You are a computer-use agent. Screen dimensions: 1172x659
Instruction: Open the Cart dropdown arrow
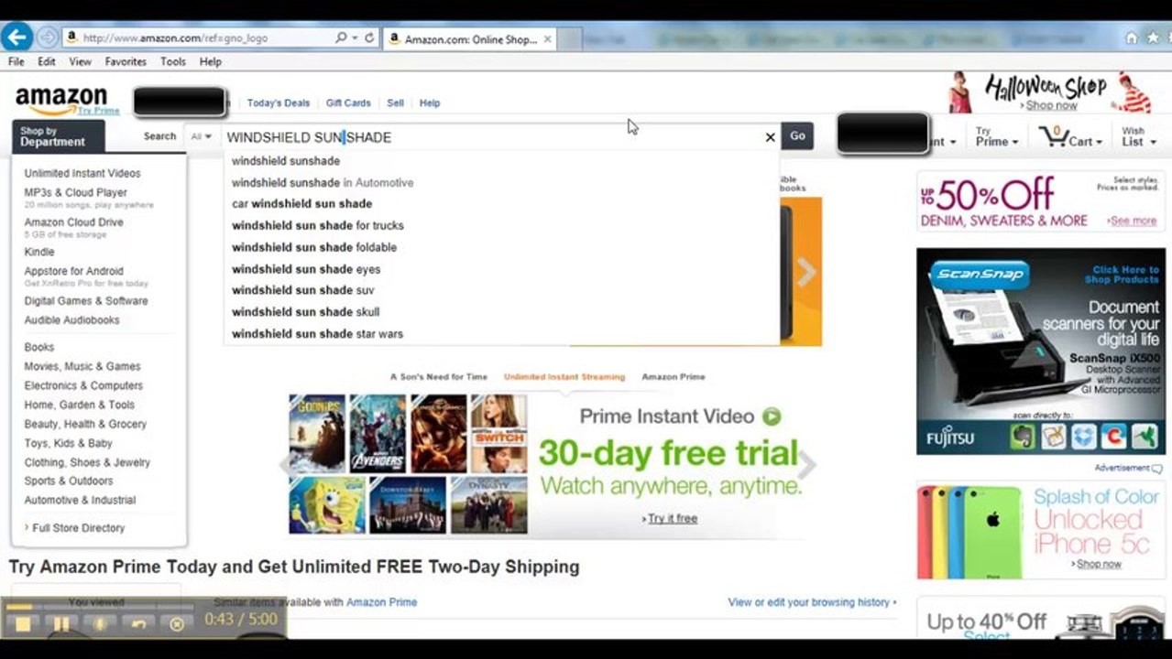pyautogui.click(x=1098, y=142)
